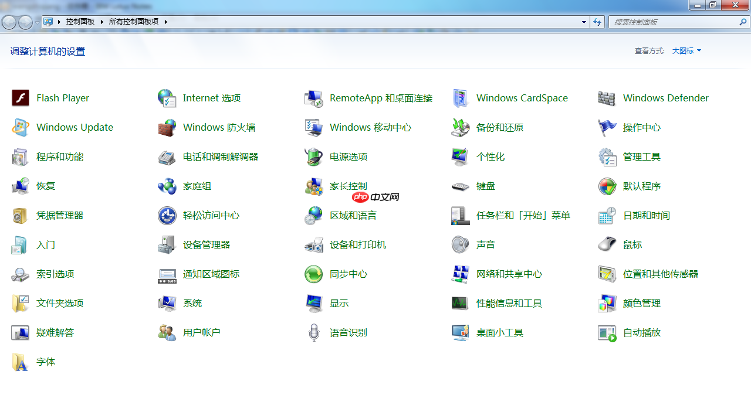Viewport: 751px width, 395px height.
Task: Click the 家庭组 homegroup icon
Action: pos(167,186)
